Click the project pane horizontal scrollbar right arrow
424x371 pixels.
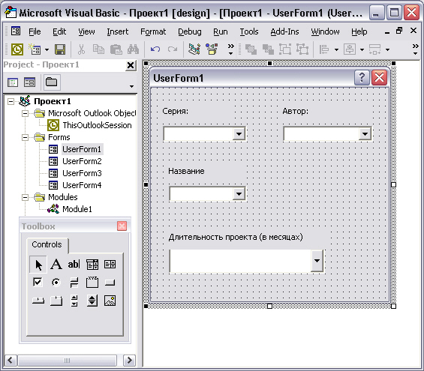tap(129, 361)
